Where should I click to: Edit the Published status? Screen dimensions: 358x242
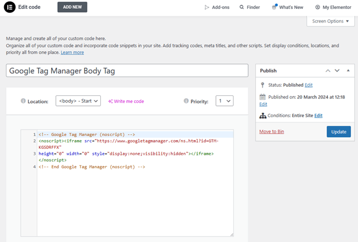(308, 85)
